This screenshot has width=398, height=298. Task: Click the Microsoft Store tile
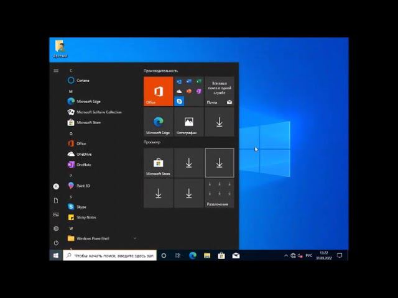pos(159,163)
